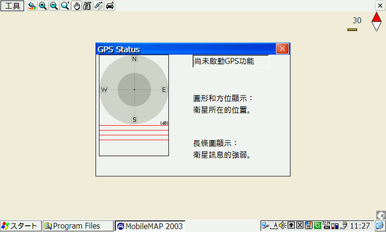Click the 11:27 clock
Image resolution: width=386 pixels, height=232 pixels.
360,226
